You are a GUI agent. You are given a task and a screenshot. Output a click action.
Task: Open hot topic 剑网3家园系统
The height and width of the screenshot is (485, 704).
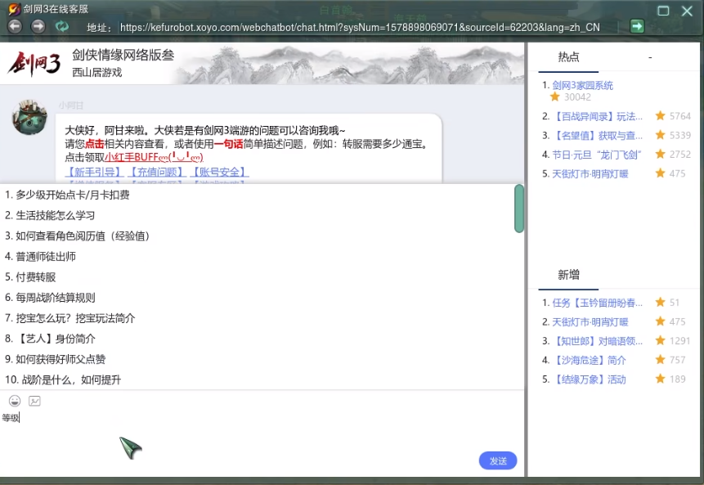click(582, 85)
